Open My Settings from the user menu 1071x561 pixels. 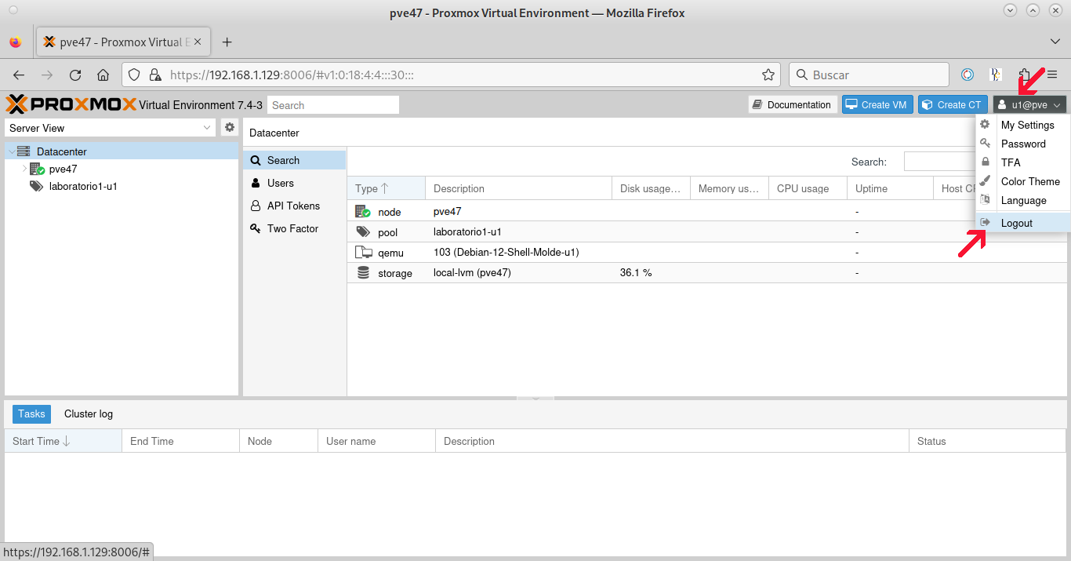[1023, 125]
